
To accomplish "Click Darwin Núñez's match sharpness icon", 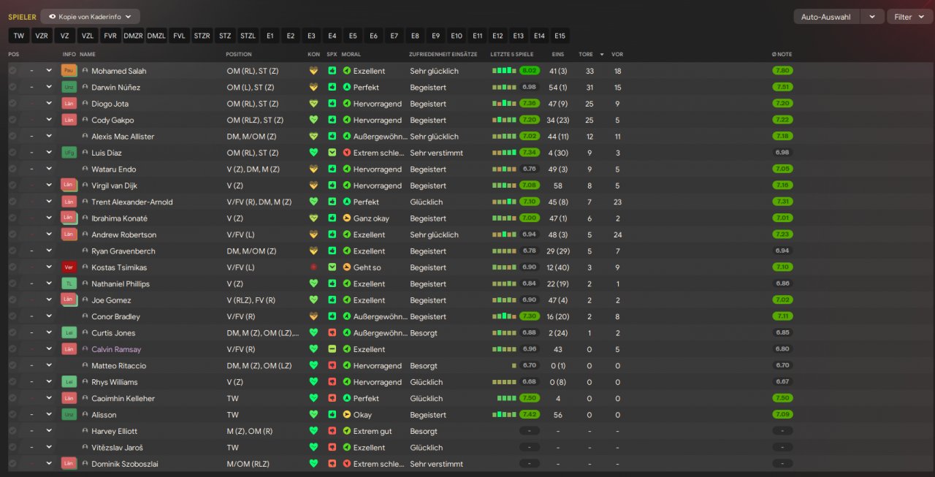I will [332, 87].
